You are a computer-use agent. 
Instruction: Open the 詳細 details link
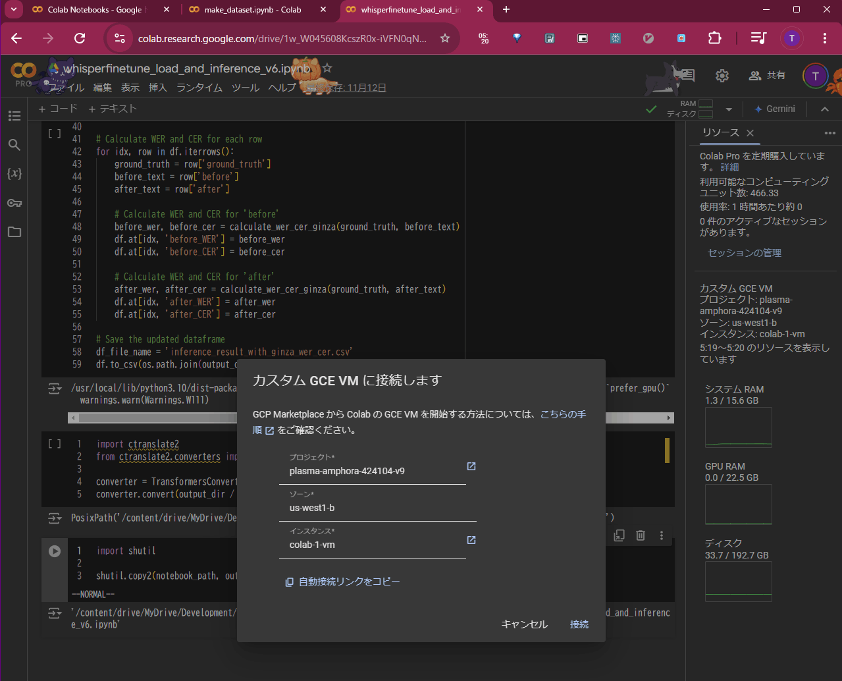click(x=729, y=167)
